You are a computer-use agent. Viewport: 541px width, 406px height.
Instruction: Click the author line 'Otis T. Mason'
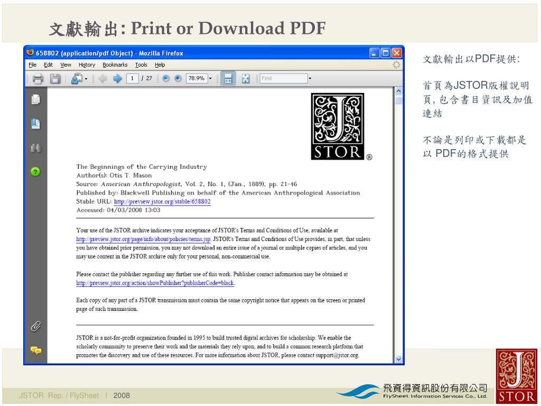131,176
